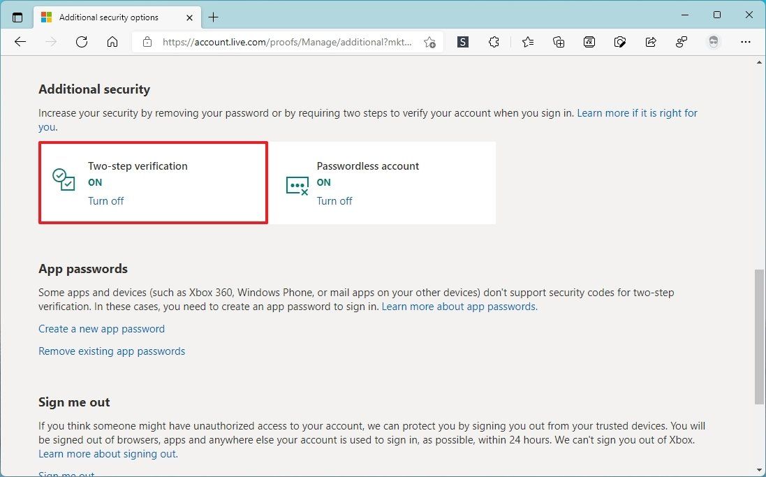Click Create a new app password
The image size is (766, 477).
[x=101, y=328]
